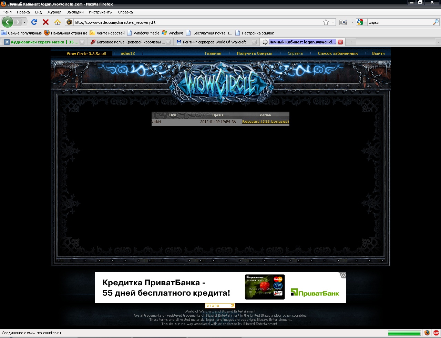This screenshot has height=338, width=441.
Task: Click the Action column header
Action: click(265, 115)
